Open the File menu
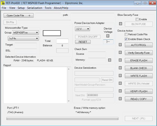 point(4,8)
